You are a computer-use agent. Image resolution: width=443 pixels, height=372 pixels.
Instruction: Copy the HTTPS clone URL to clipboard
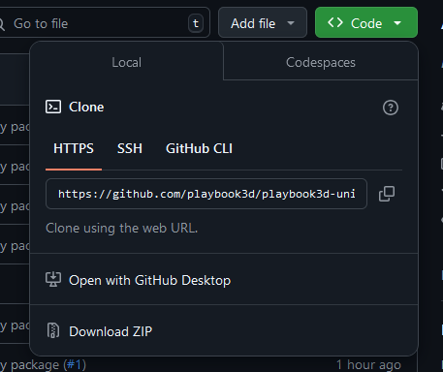[387, 194]
